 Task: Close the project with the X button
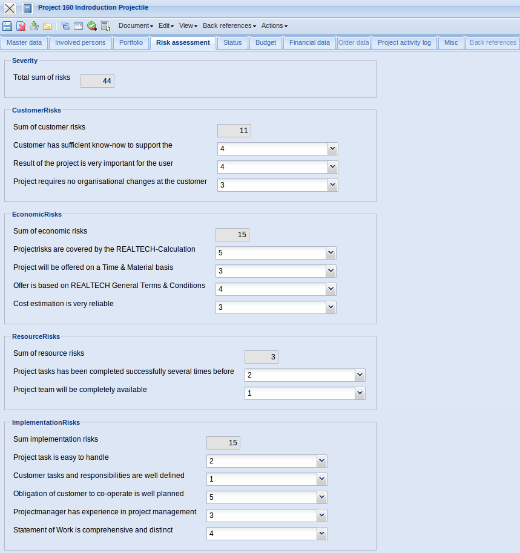(x=10, y=8)
